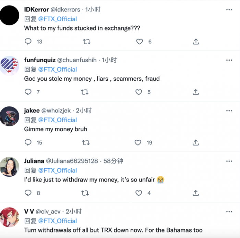View jakee's profile avatar
240x238 pixels.
tap(10, 116)
